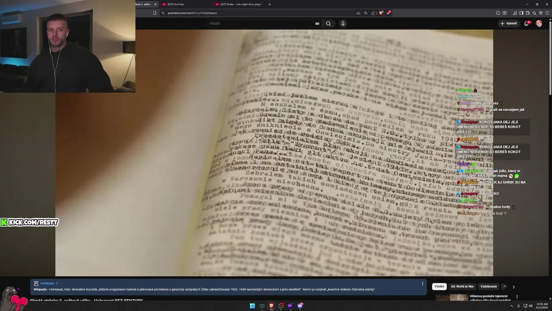Viewport: 552px width, 311px height.
Task: Open the YouTube account avatar menu
Action: (x=539, y=23)
